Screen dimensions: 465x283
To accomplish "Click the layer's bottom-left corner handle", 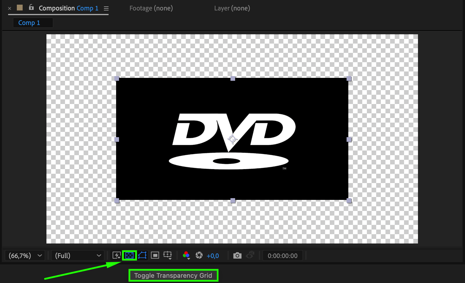I will [x=117, y=200].
